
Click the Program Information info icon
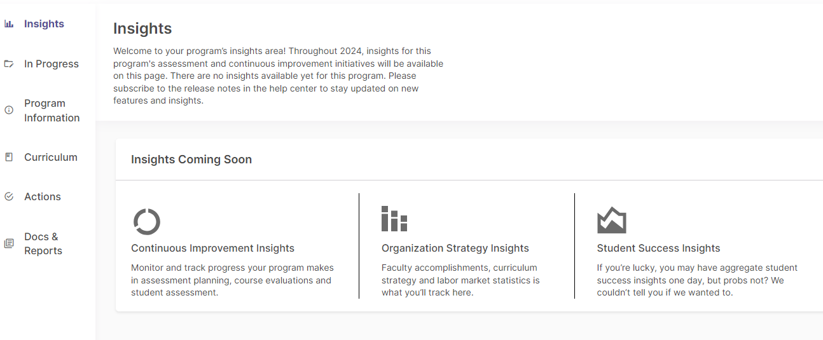point(9,110)
